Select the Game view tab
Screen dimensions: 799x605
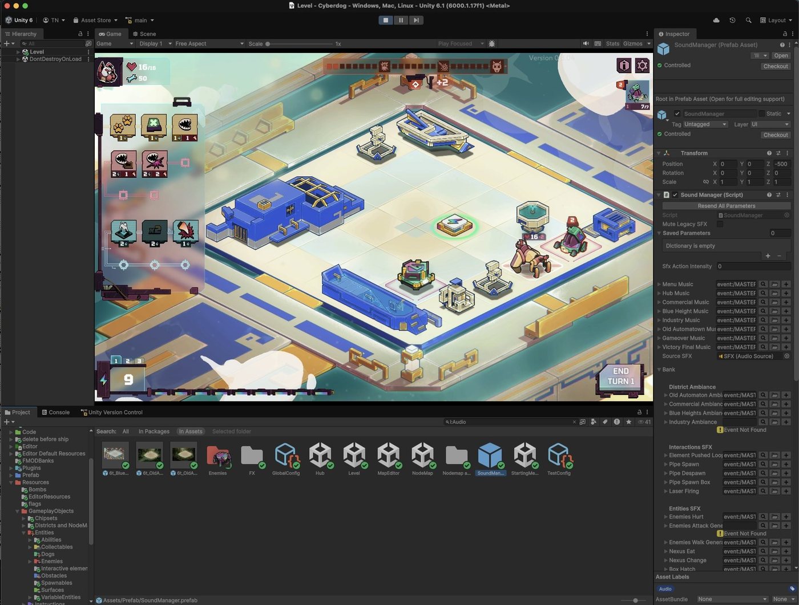coord(110,34)
